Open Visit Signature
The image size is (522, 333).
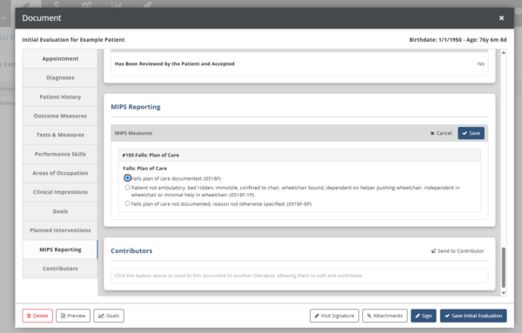click(334, 316)
